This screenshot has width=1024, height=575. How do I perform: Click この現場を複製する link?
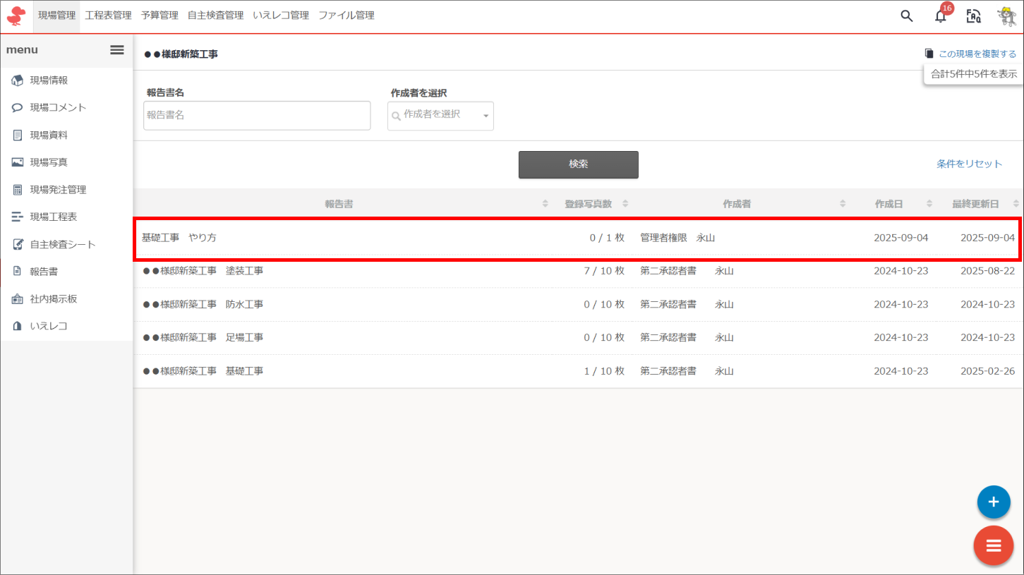[977, 54]
